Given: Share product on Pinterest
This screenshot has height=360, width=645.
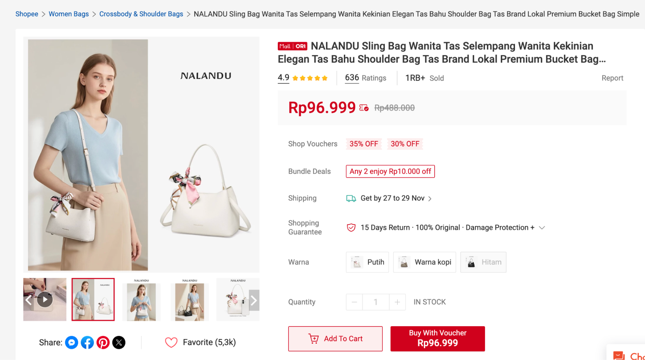Looking at the screenshot, I should pyautogui.click(x=103, y=342).
